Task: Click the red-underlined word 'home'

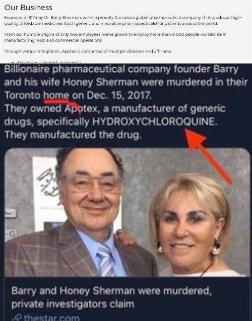Action: [56, 96]
